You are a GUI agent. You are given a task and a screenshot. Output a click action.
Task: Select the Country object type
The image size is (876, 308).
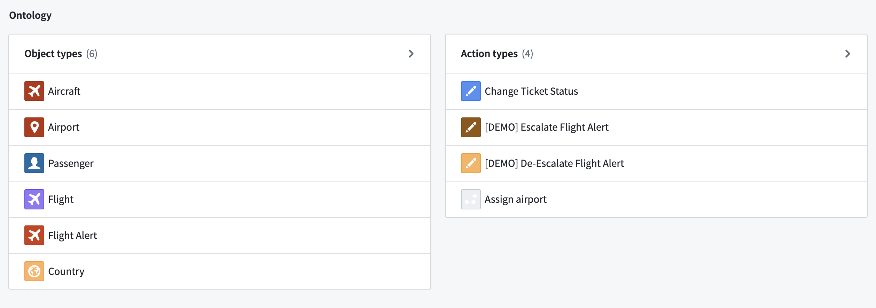click(220, 271)
